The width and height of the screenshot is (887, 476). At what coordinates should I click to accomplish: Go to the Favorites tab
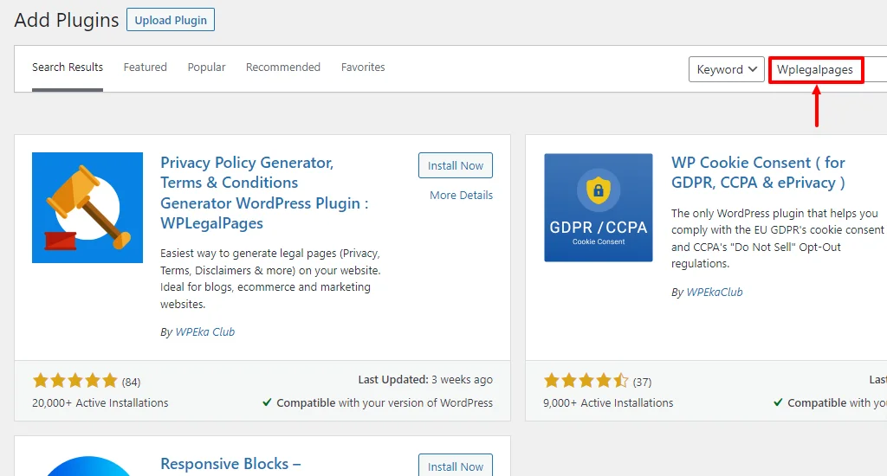(363, 68)
